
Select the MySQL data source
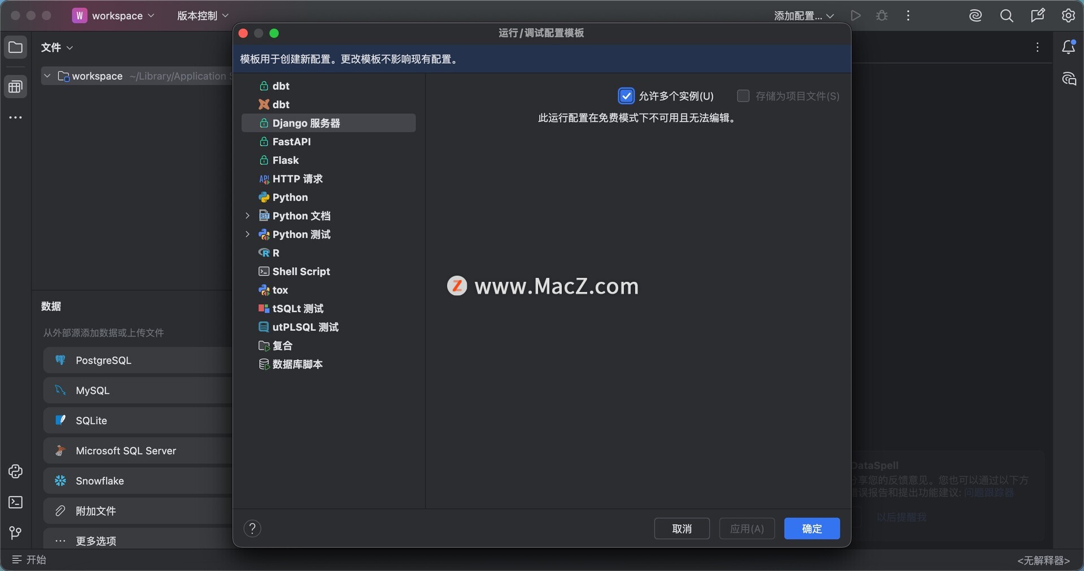click(x=138, y=391)
